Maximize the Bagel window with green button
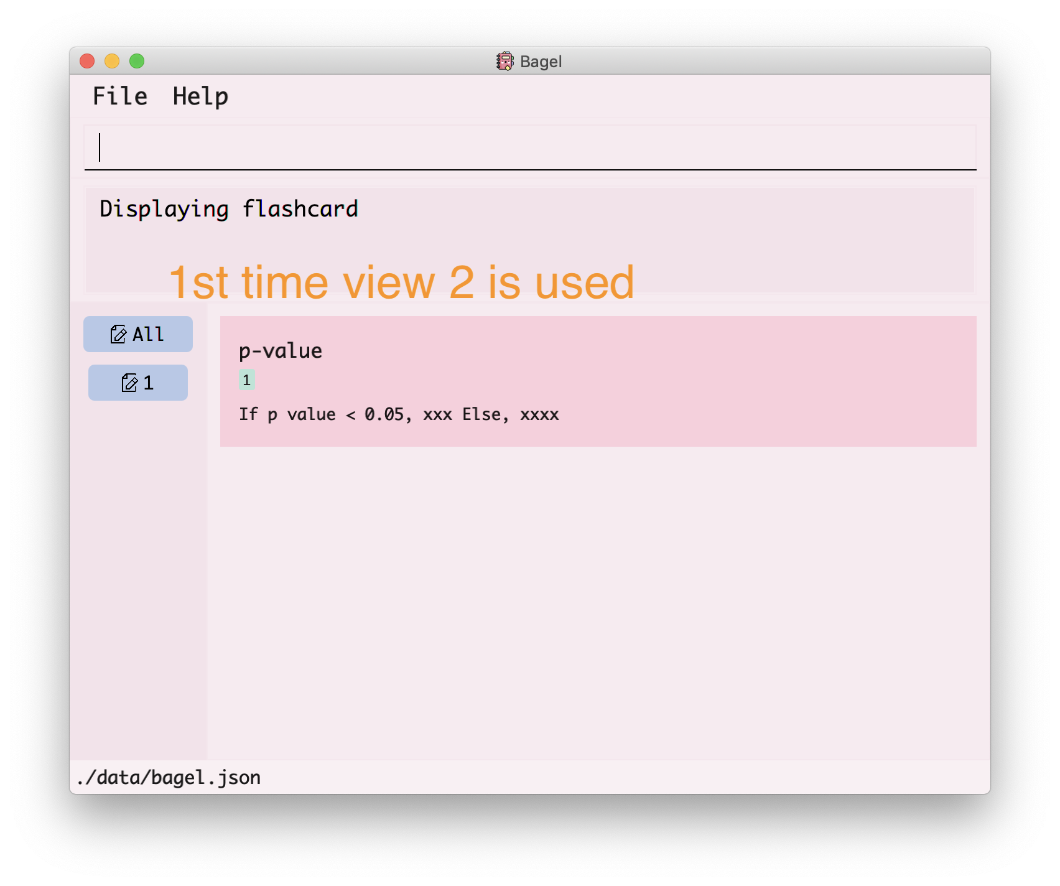 pyautogui.click(x=137, y=61)
